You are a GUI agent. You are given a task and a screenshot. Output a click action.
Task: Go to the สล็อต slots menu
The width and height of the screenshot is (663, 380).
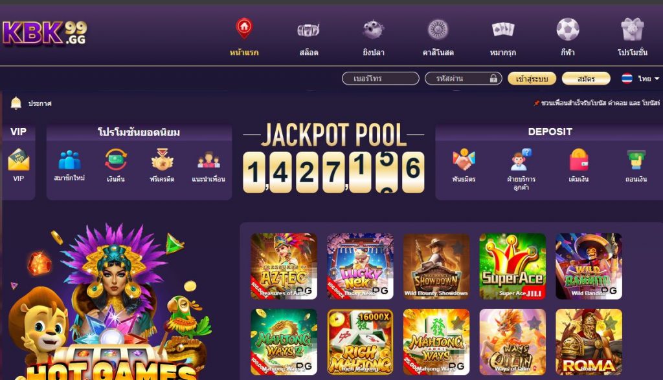pos(309,37)
